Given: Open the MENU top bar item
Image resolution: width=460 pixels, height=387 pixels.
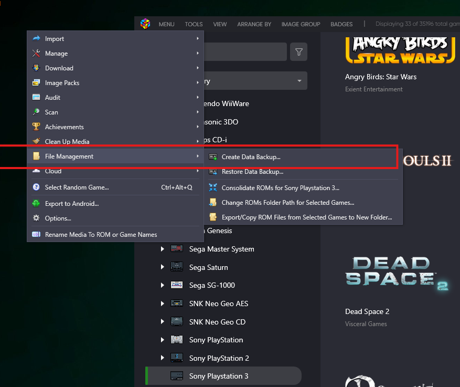Looking at the screenshot, I should [166, 24].
